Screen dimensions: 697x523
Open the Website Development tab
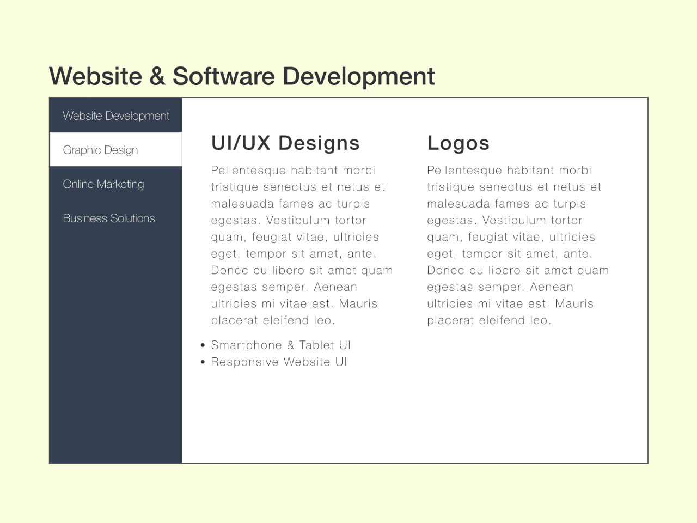(x=115, y=115)
